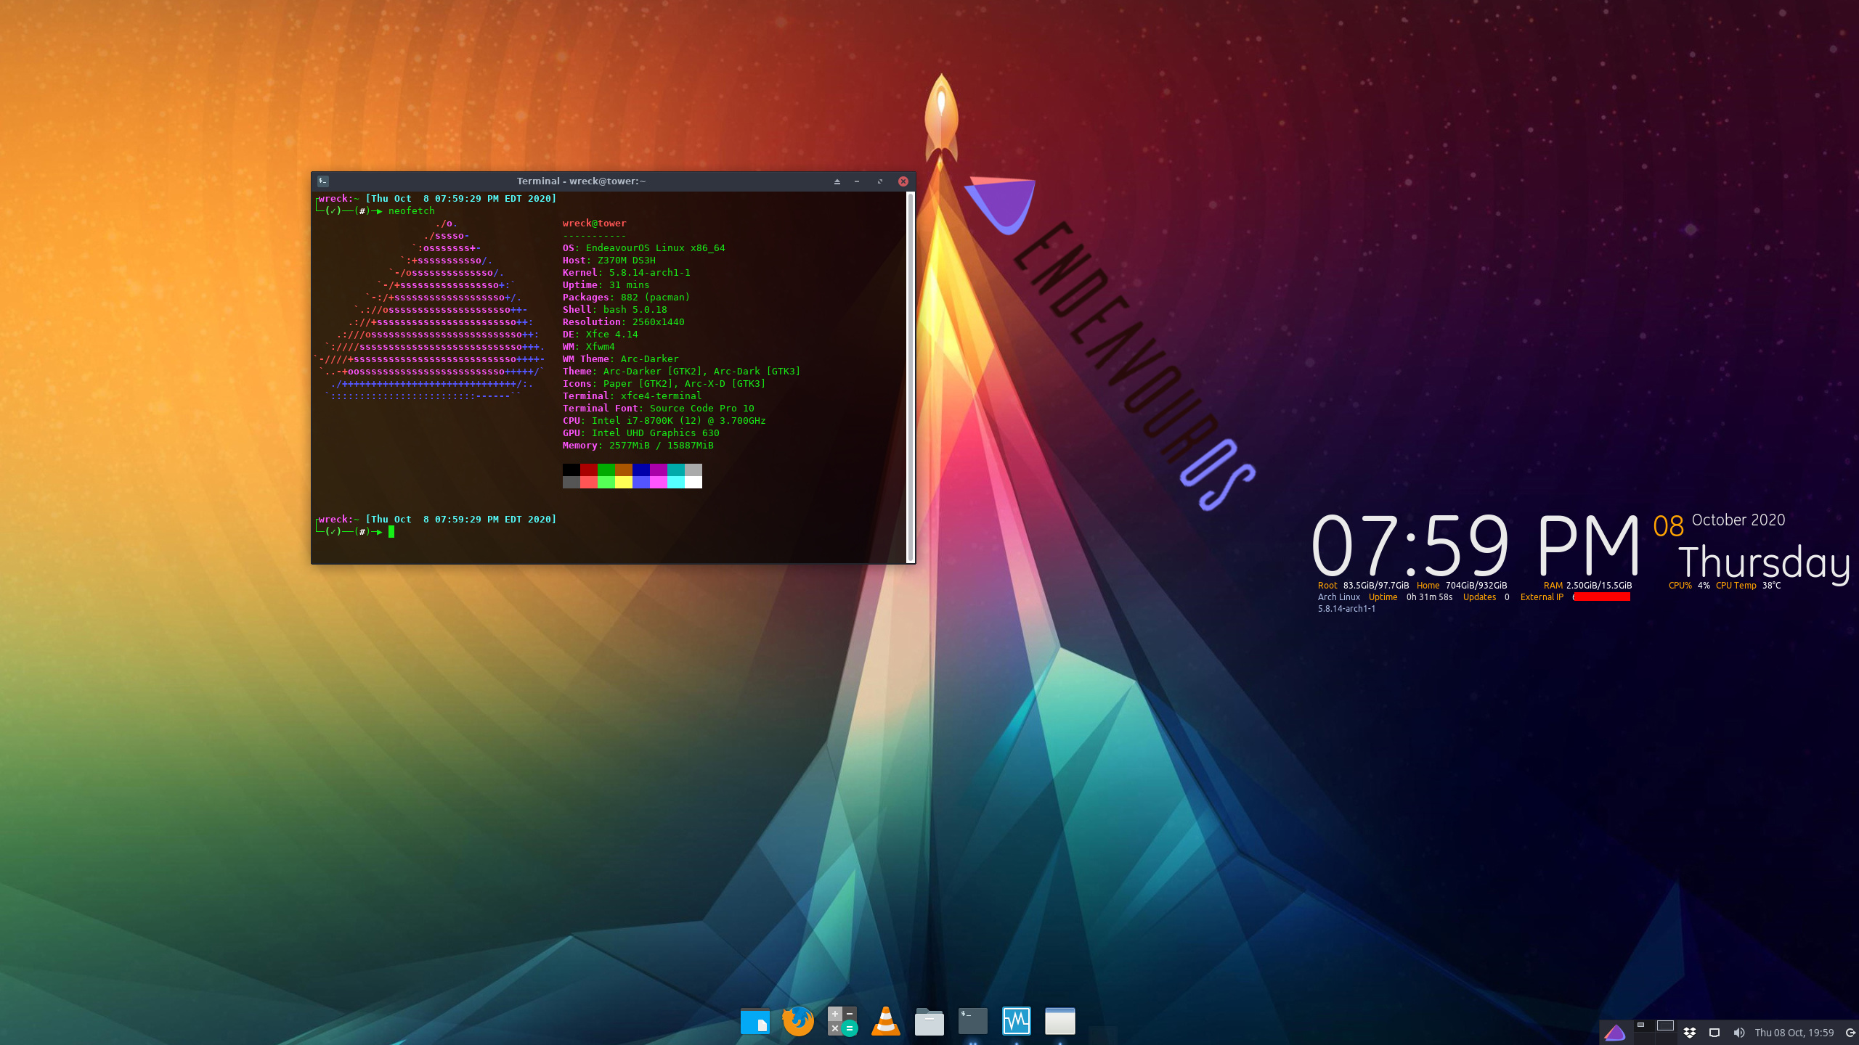Click the Root '83.5GiB/97.7GiB' value
Viewport: 1859px width, 1045px height.
coord(1376,586)
